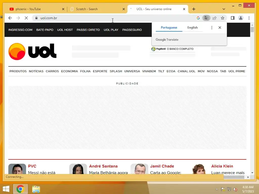
Task: Open a new tab with the plus button
Action: (x=194, y=9)
